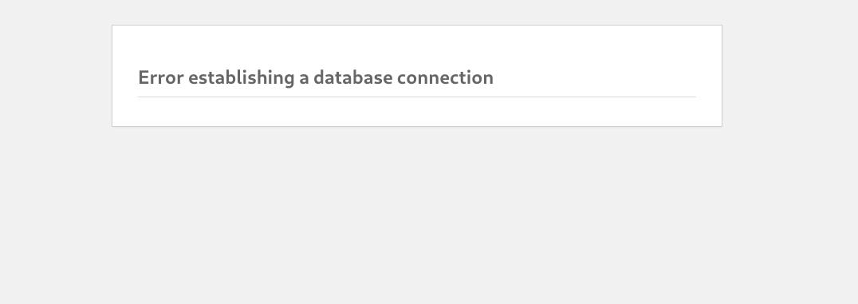Click the thin divider line under the heading

416,97
